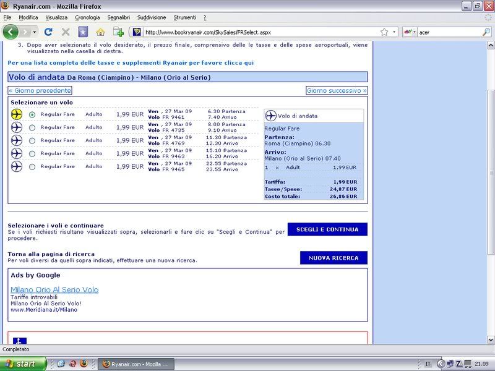This screenshot has width=495, height=371.
Task: Select the 22.55 flight FR 9465 radio button
Action: click(x=32, y=167)
